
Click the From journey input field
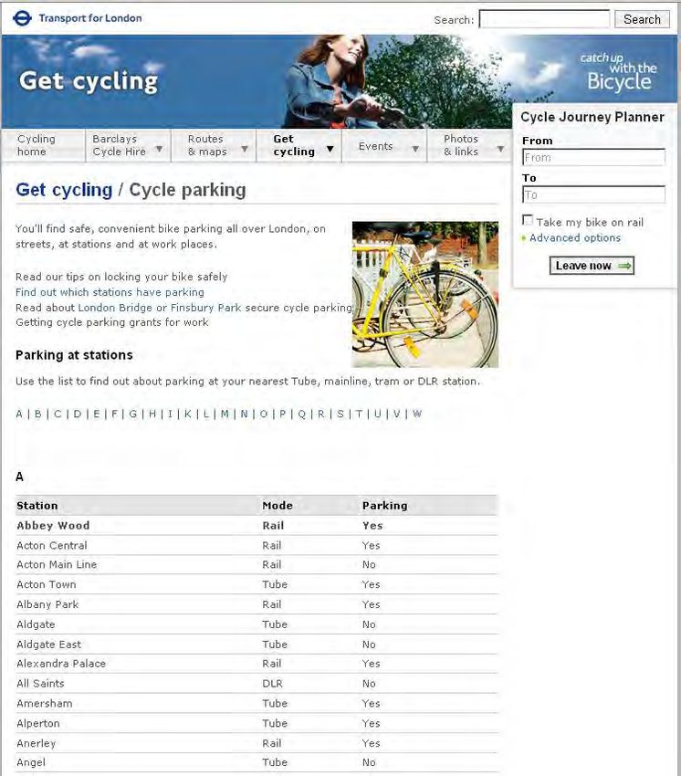point(593,158)
